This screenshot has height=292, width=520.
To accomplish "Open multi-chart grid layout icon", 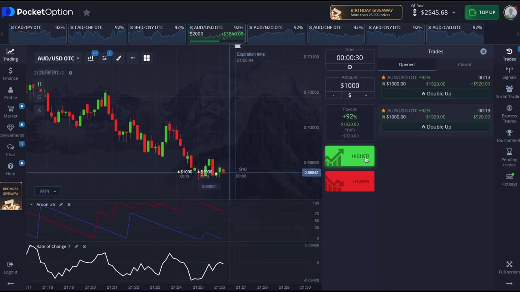I will pyautogui.click(x=147, y=58).
